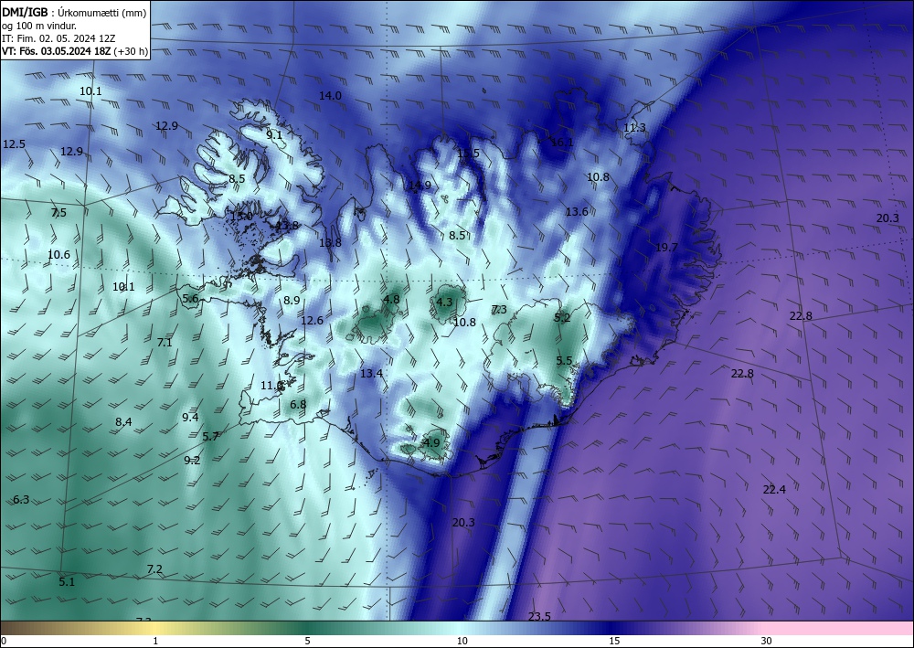Select the 23.5 value label

click(x=540, y=617)
